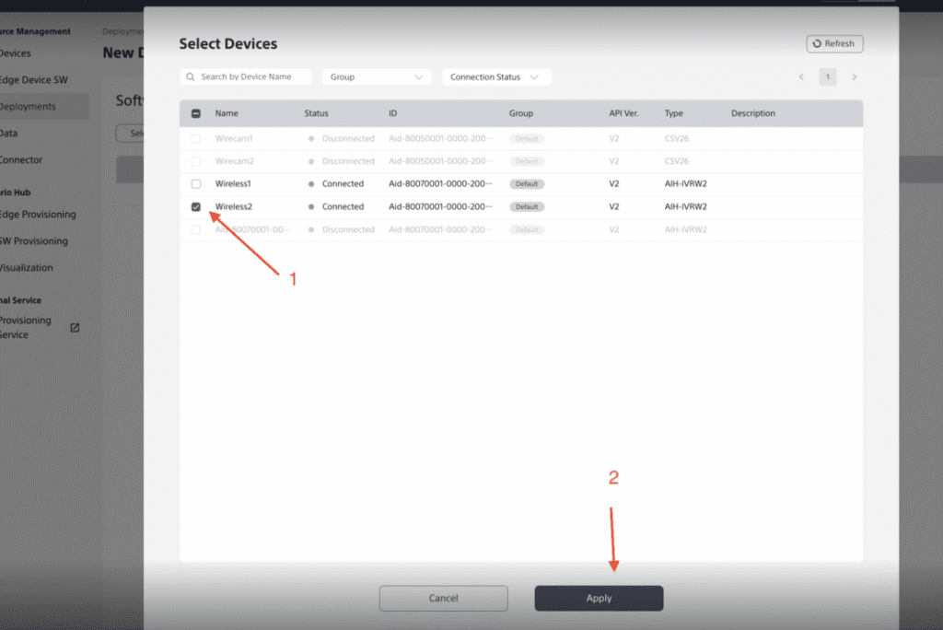Screen dimensions: 943x630
Task: Click the magnifier icon in the search bar
Action: pyautogui.click(x=190, y=76)
